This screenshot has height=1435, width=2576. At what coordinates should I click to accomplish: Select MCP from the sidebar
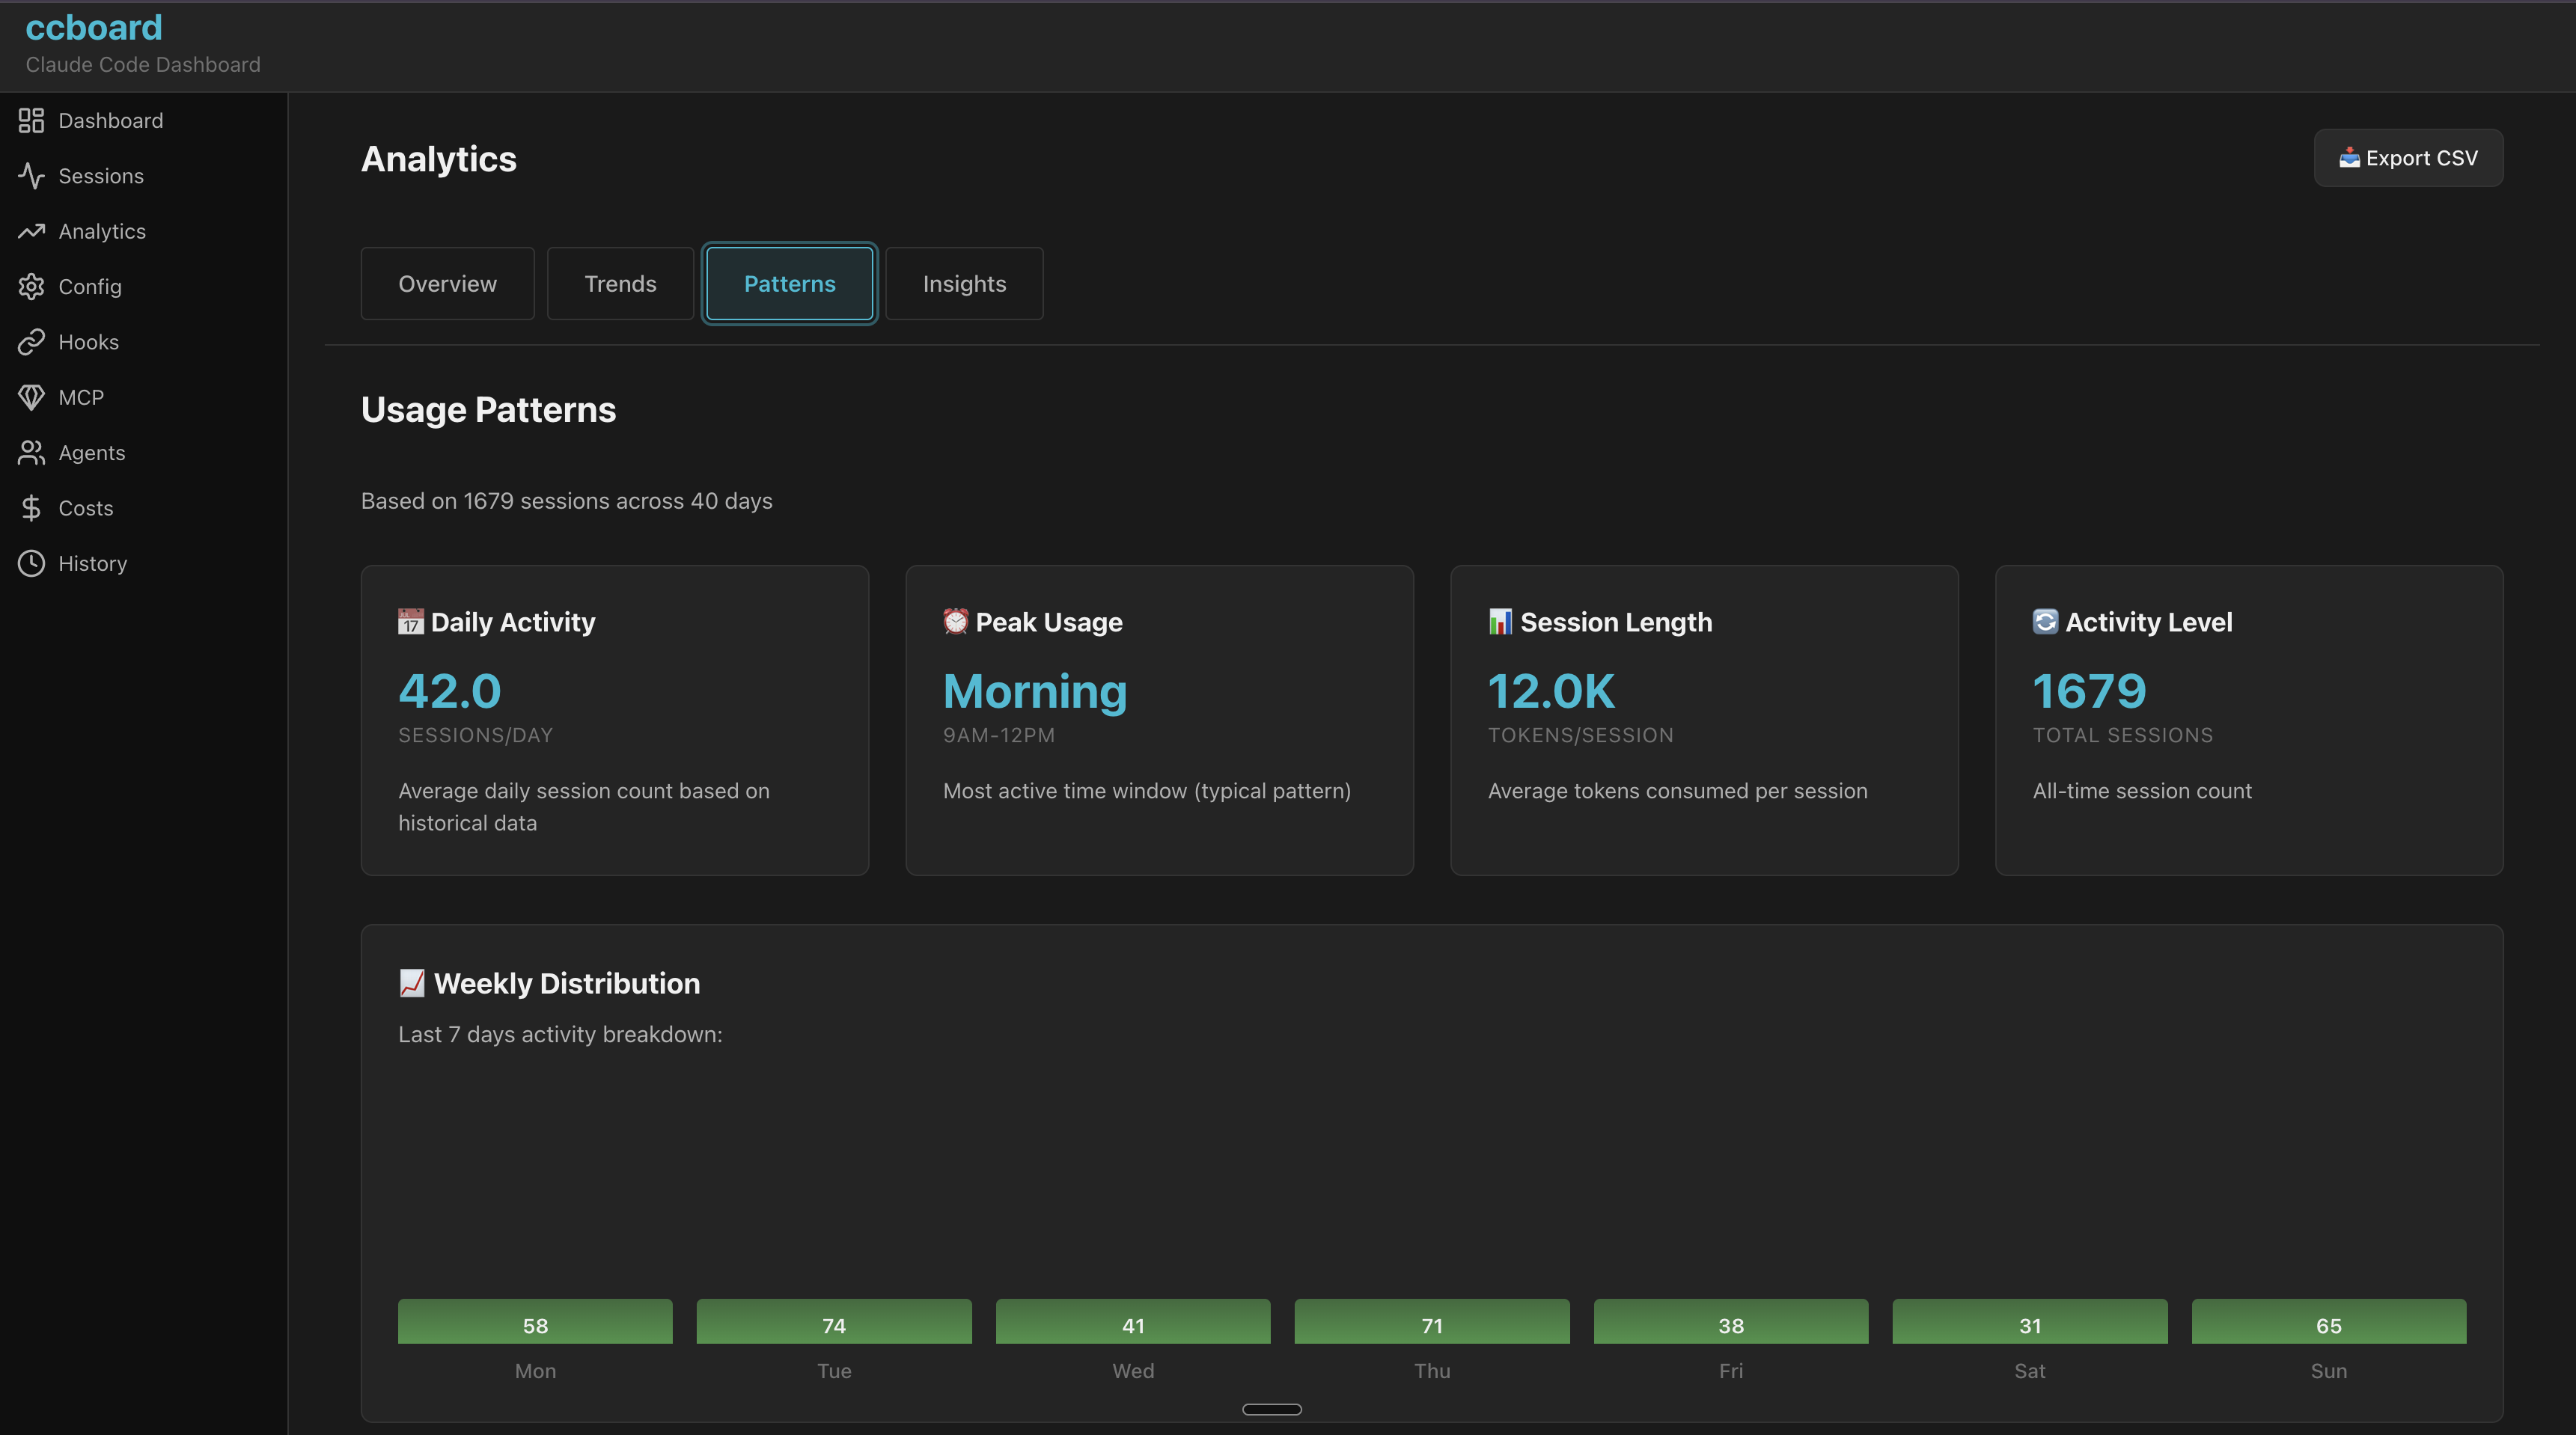coord(81,396)
